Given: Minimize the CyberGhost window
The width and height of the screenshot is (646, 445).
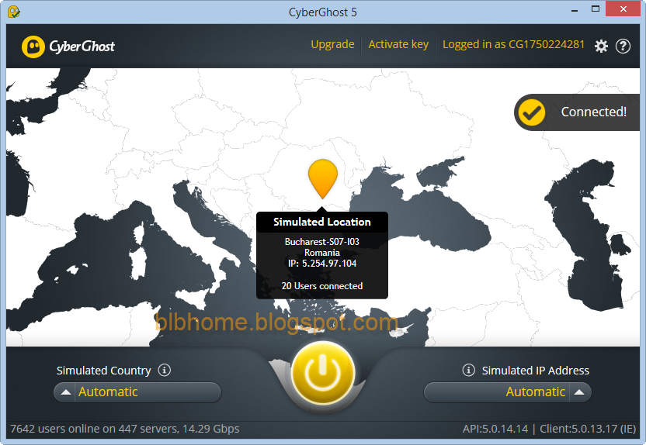Looking at the screenshot, I should point(575,9).
